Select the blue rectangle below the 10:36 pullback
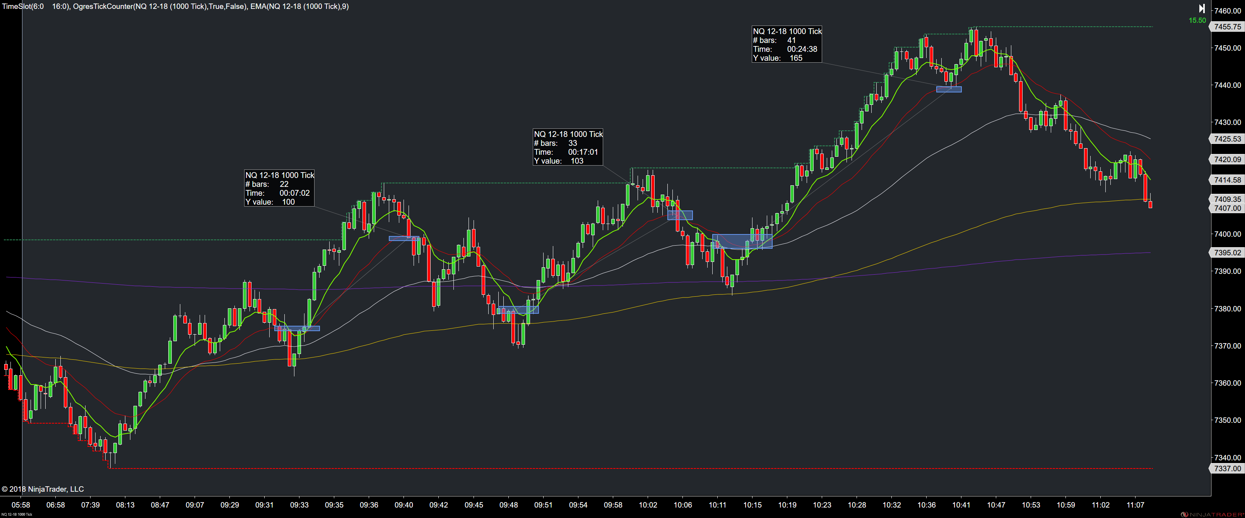 [949, 89]
